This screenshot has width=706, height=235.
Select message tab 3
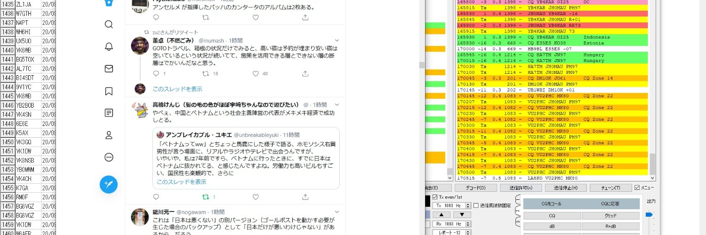tap(519, 221)
